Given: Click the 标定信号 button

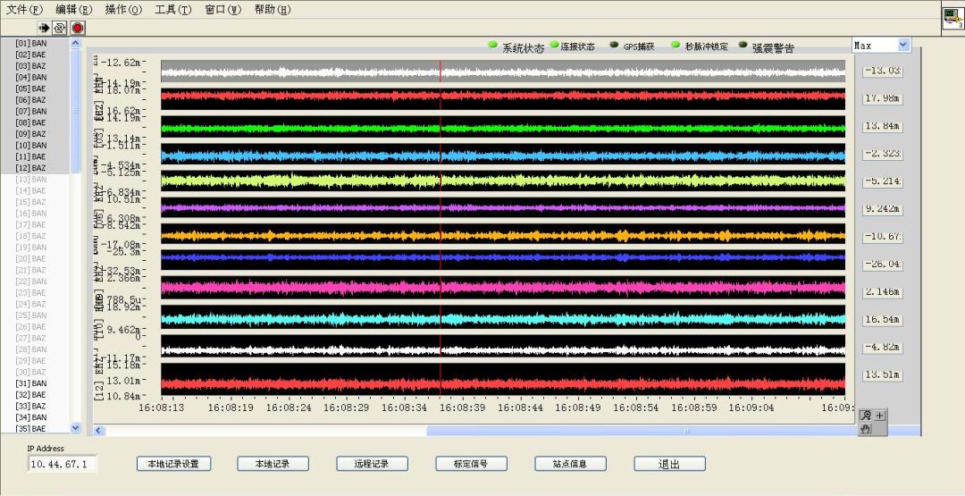Looking at the screenshot, I should click(471, 464).
